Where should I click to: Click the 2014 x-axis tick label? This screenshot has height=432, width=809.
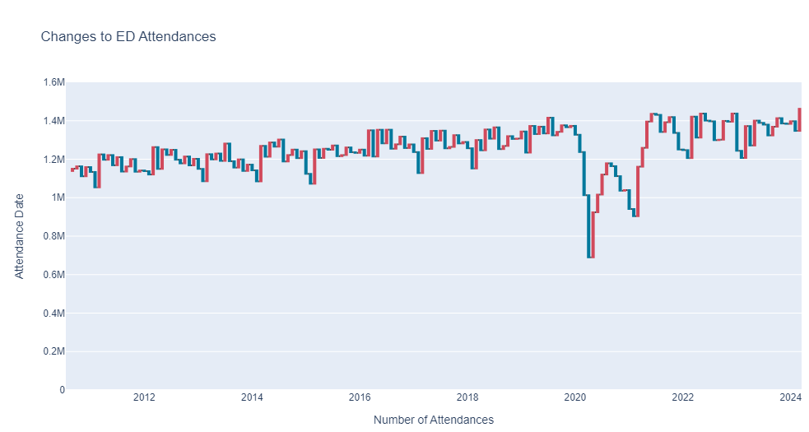pyautogui.click(x=252, y=397)
